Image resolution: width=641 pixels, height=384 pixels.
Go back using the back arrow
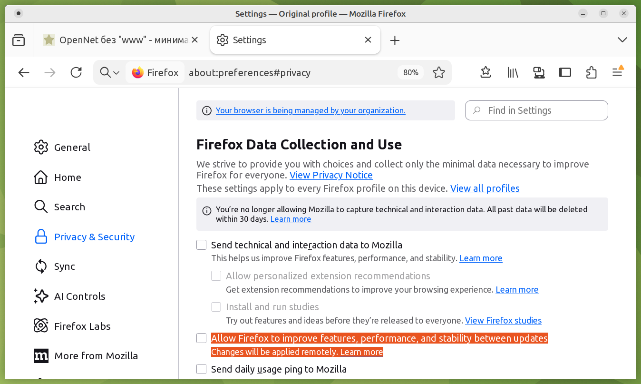[x=24, y=72]
